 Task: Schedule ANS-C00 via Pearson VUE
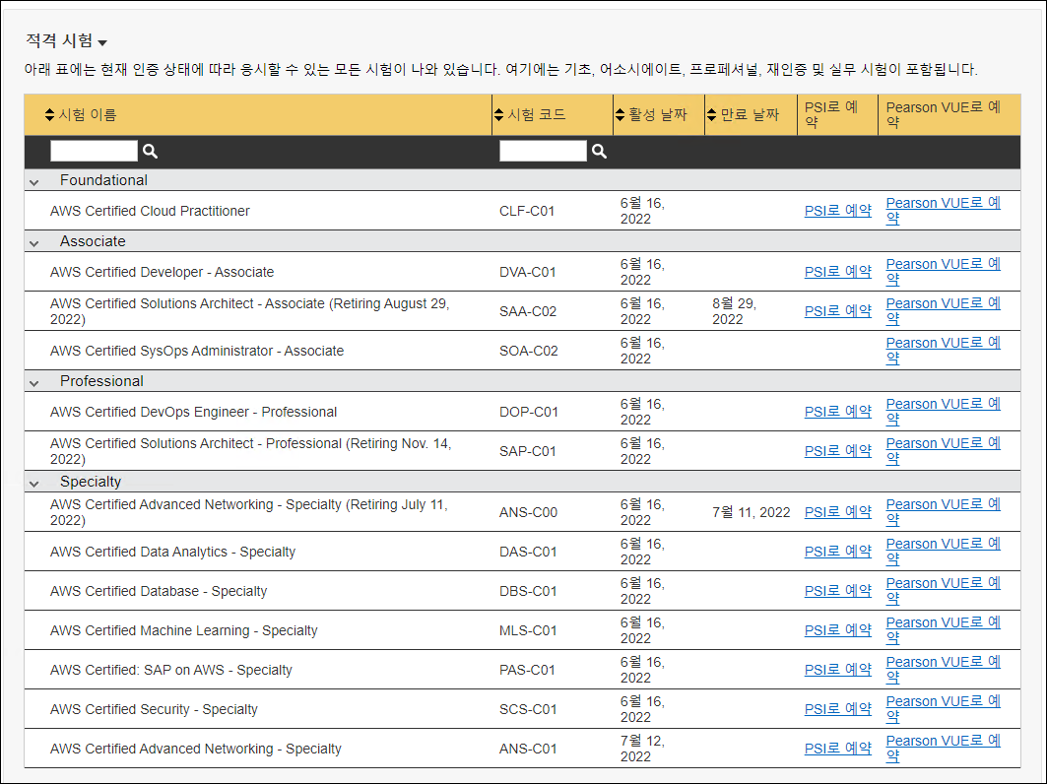[x=943, y=512]
